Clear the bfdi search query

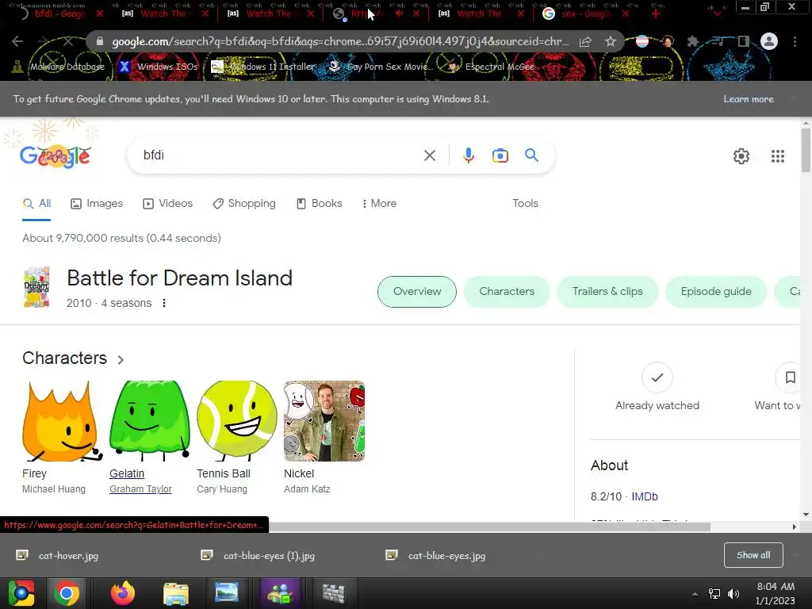pyautogui.click(x=429, y=155)
